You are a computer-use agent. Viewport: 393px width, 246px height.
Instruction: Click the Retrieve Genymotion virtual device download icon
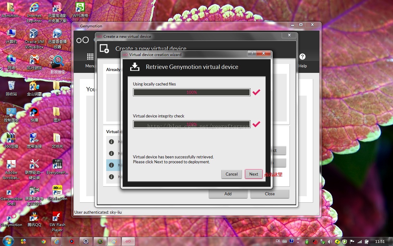point(134,67)
